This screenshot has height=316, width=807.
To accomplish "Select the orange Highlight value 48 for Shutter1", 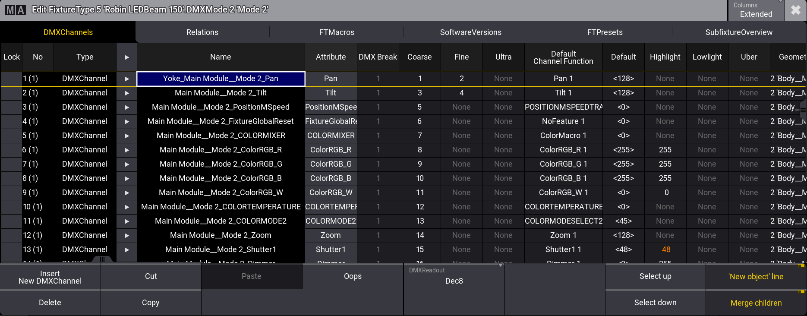I will (x=666, y=250).
